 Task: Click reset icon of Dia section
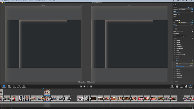point(192,5)
